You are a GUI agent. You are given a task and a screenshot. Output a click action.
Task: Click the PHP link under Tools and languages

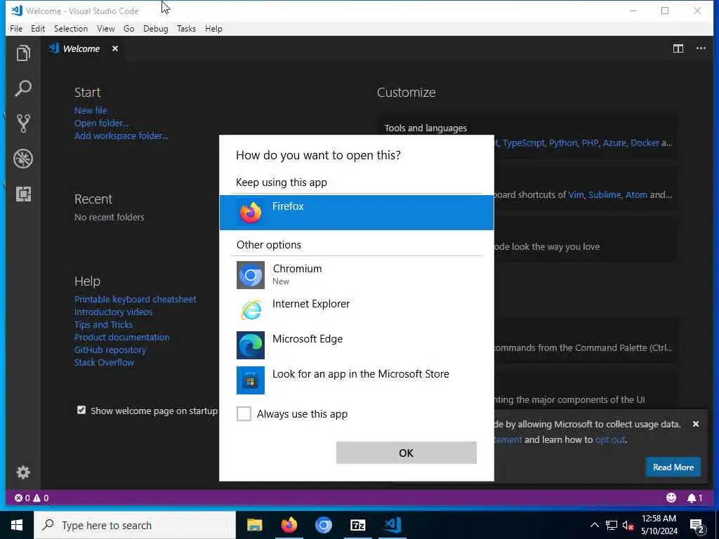click(590, 142)
